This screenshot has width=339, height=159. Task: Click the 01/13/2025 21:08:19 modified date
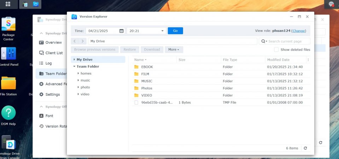coord(285,95)
